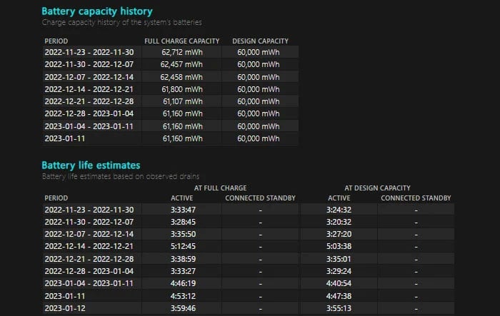Image resolution: width=500 pixels, height=316 pixels.
Task: Click the 4:46:19 full charge estimate
Action: pyautogui.click(x=184, y=283)
